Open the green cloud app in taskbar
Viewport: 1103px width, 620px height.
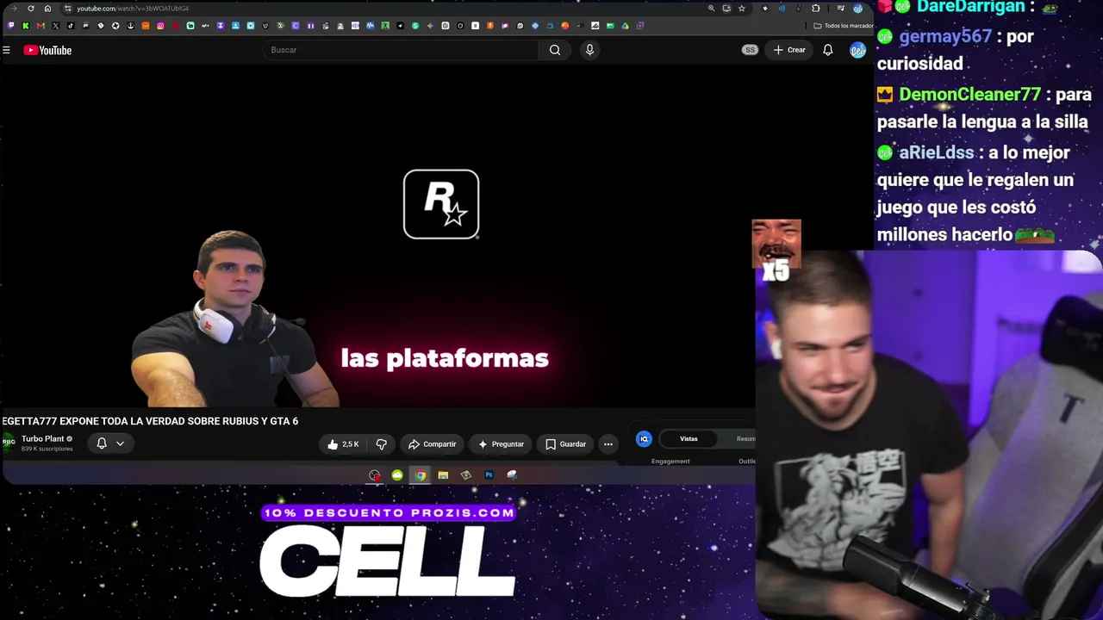point(397,475)
